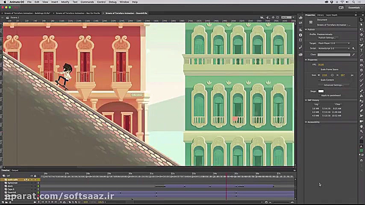The width and height of the screenshot is (365, 205).
Task: Collapse the Properties section
Action: click(x=306, y=60)
